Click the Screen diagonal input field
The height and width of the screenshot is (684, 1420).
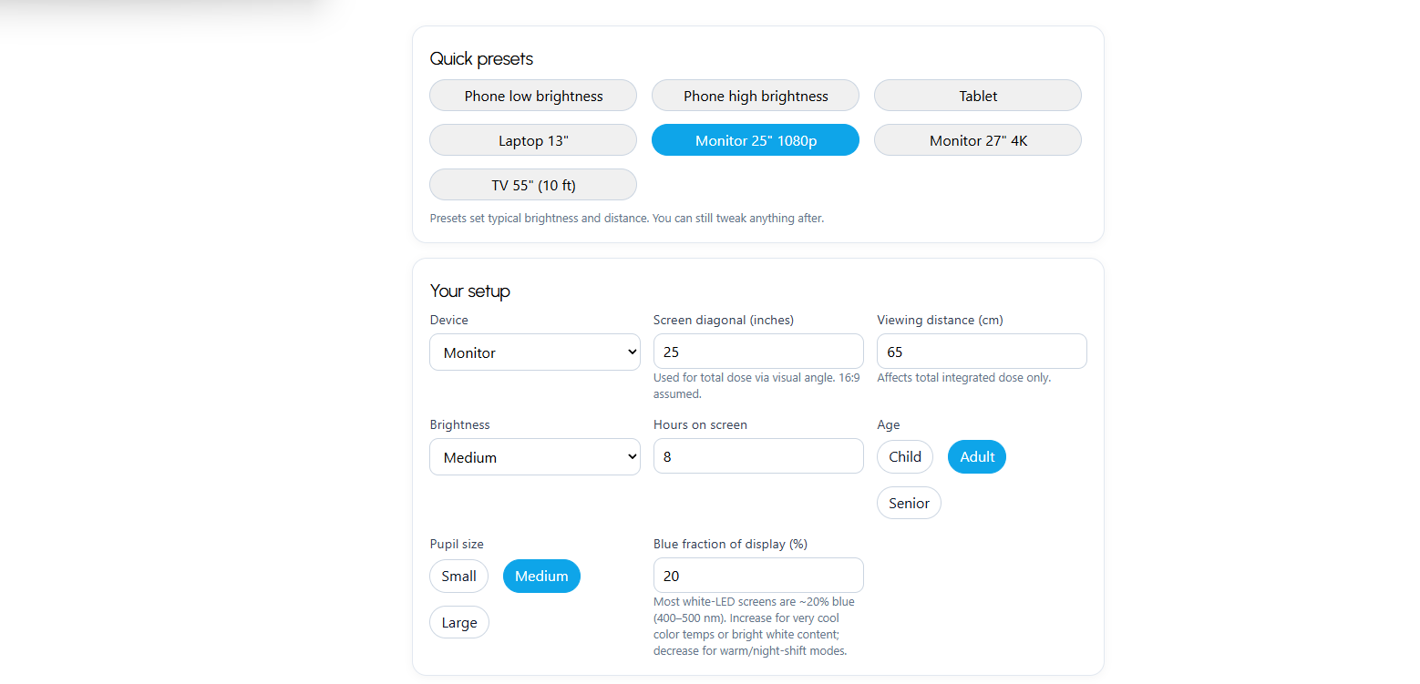point(757,352)
